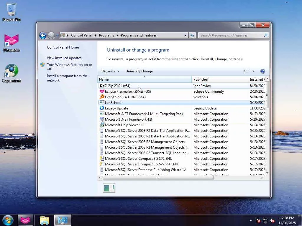Open the view options dropdown arrow
Viewport: 302px width, 226px height.
253,71
